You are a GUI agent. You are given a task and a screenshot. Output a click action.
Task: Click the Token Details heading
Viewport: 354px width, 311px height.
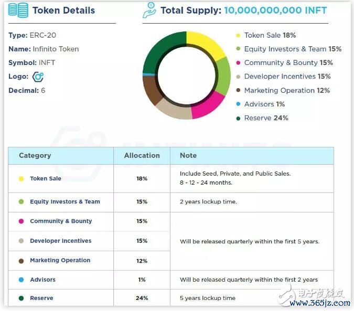pyautogui.click(x=63, y=10)
